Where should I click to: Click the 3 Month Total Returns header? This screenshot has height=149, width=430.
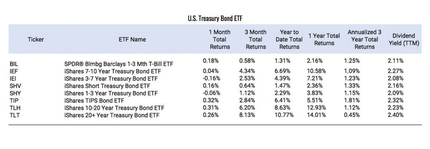[255, 39]
